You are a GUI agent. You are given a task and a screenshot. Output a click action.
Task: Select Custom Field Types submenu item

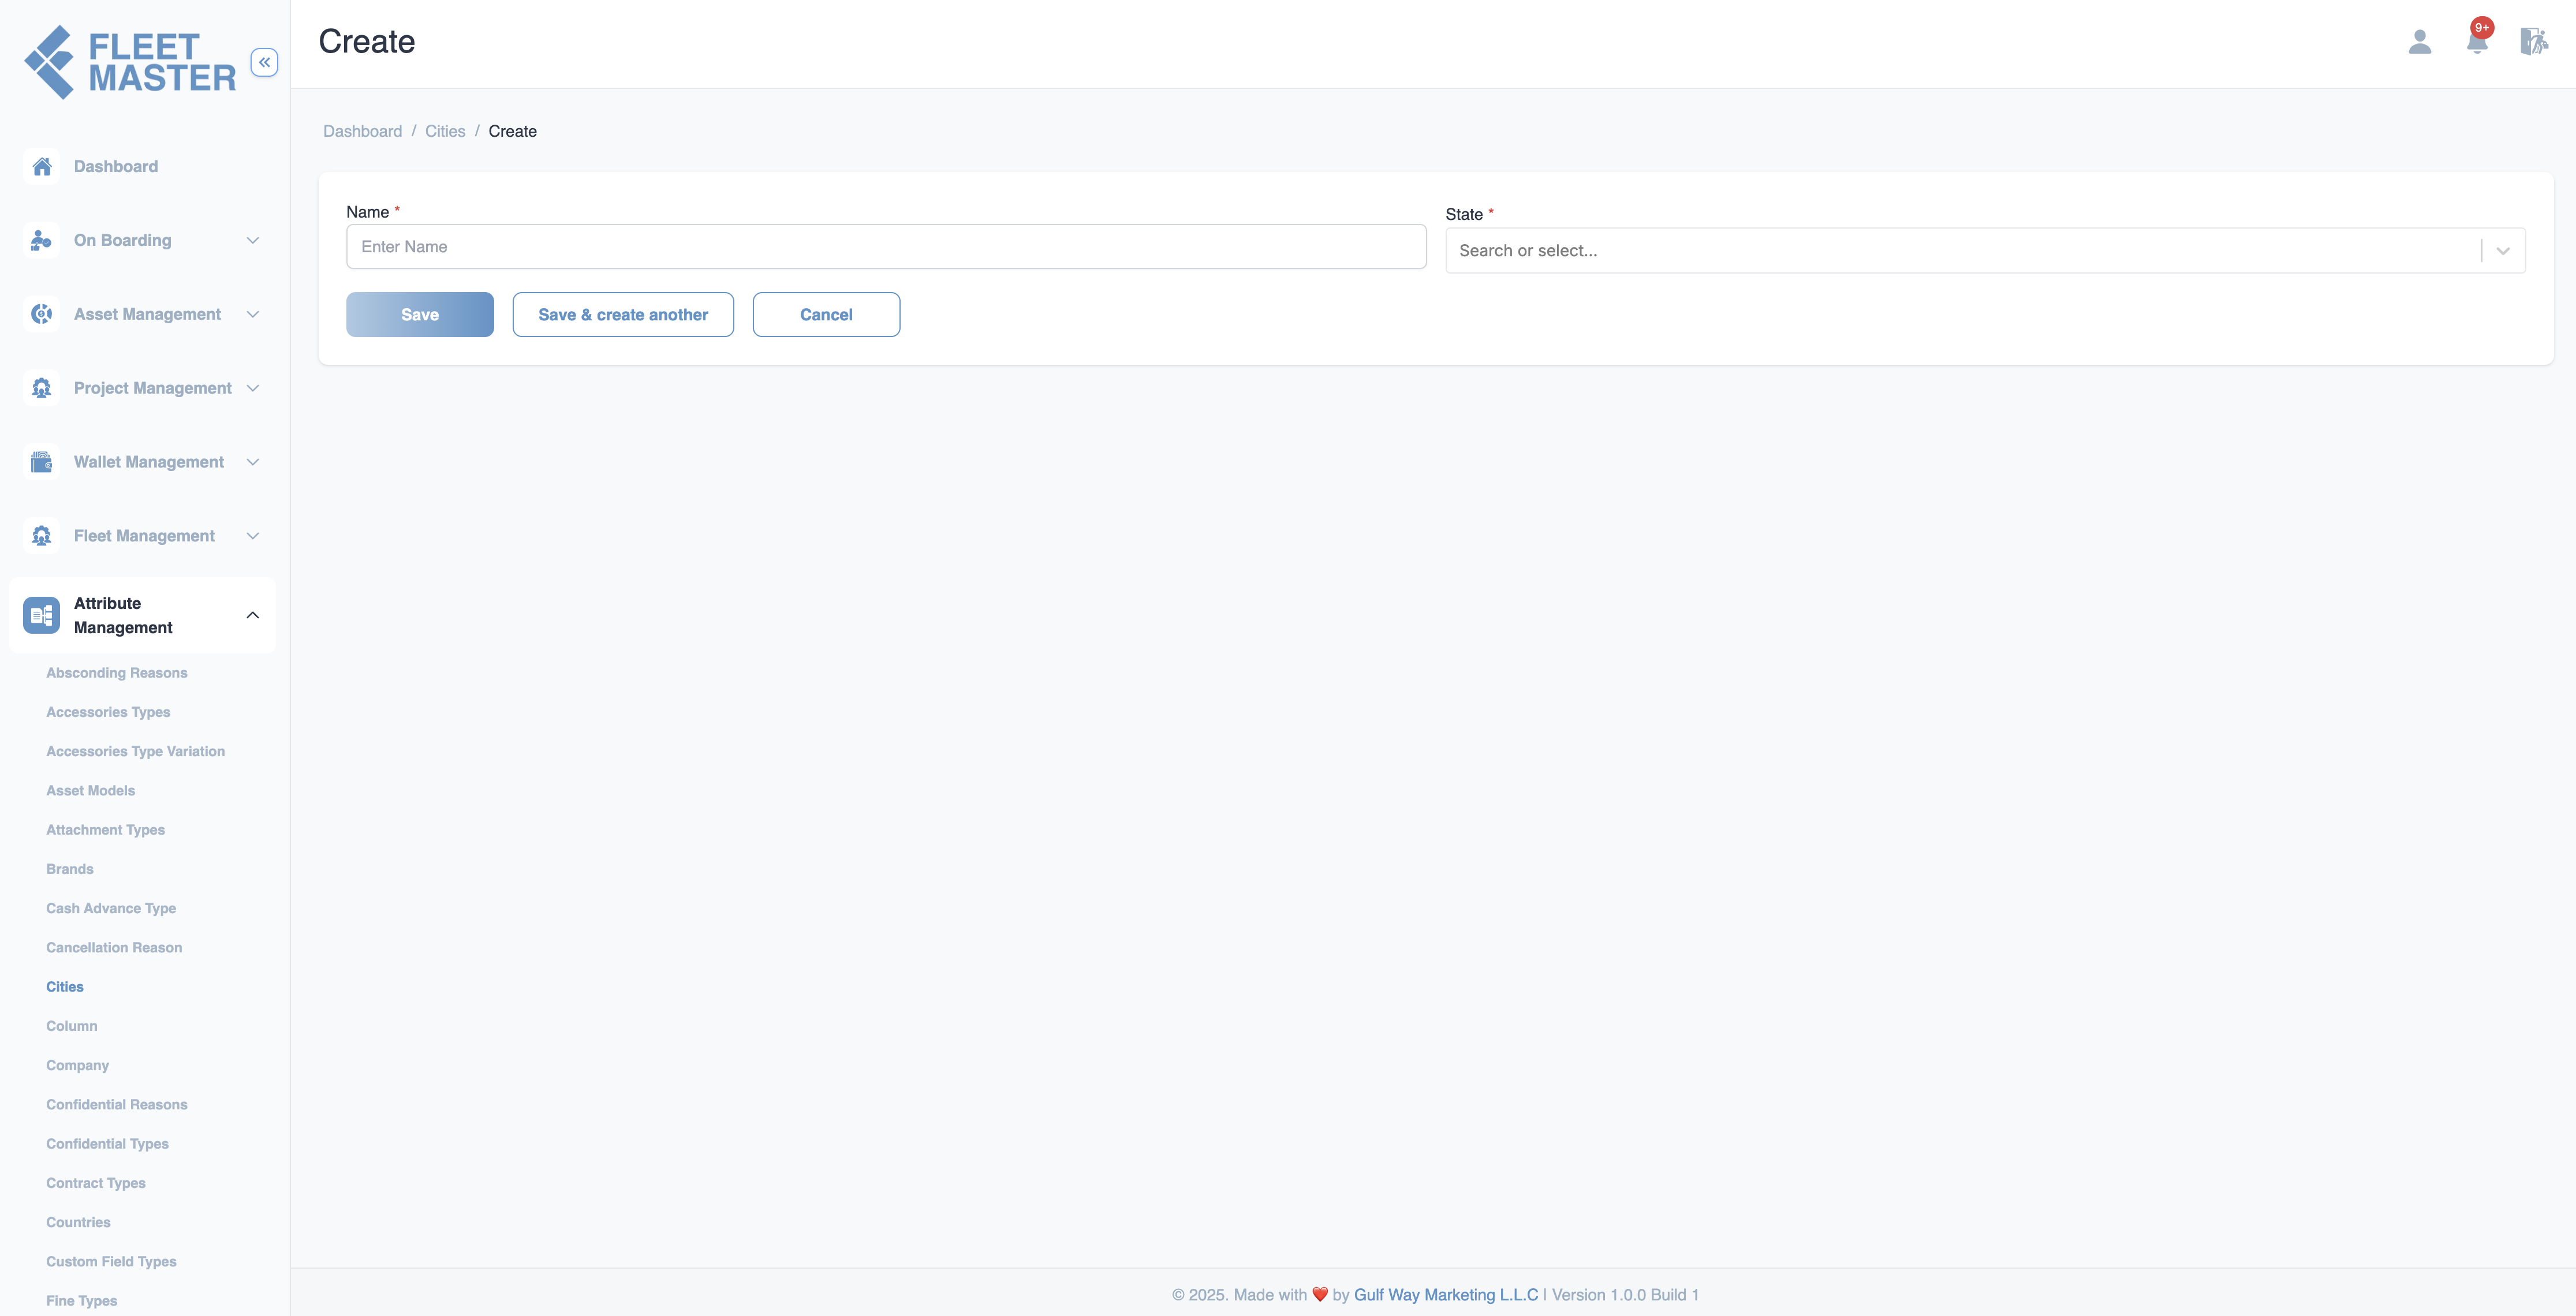(x=111, y=1262)
